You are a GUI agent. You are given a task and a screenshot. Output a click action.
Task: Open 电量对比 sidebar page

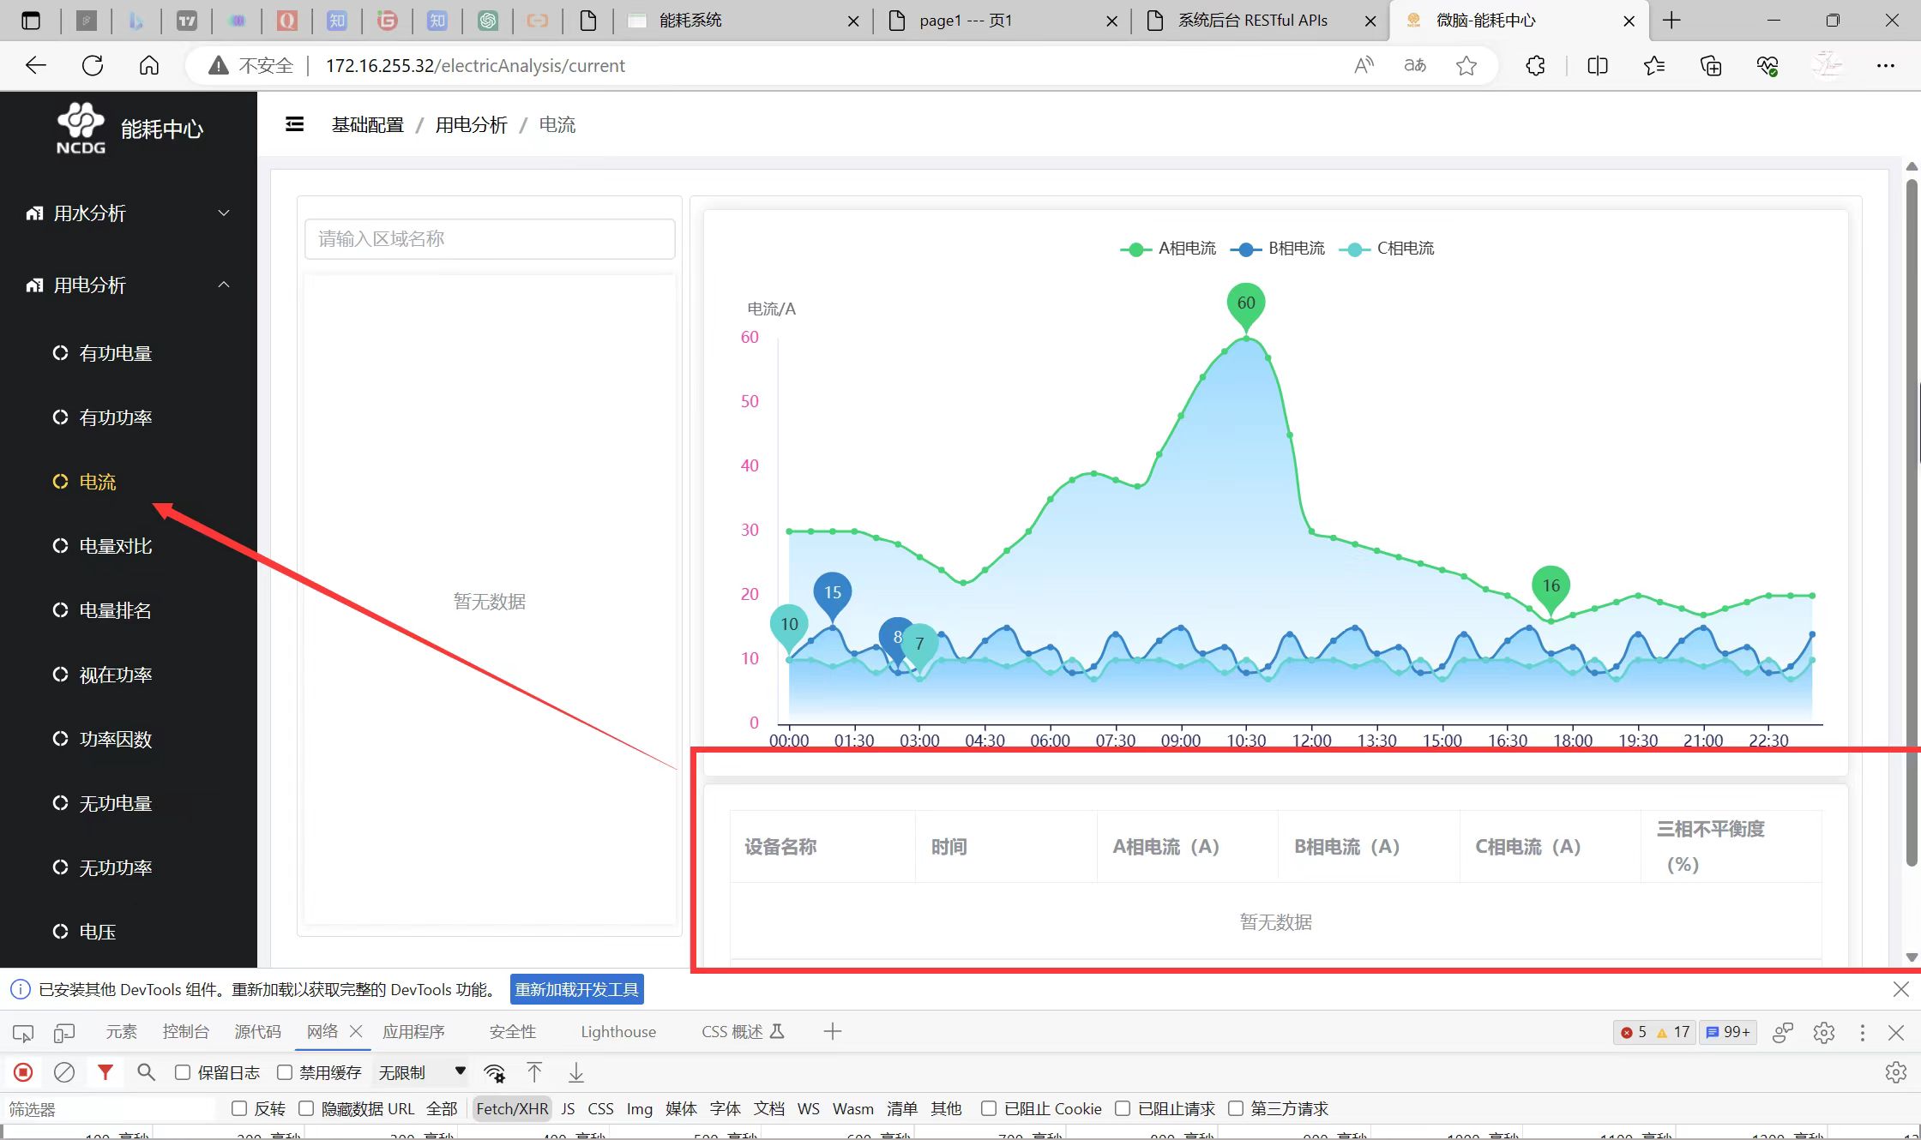click(116, 546)
